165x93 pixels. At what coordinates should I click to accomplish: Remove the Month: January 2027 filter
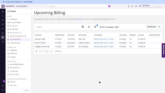tap(101, 27)
